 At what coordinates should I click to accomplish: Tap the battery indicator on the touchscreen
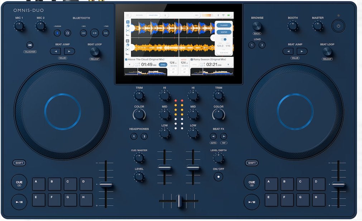[228, 15]
